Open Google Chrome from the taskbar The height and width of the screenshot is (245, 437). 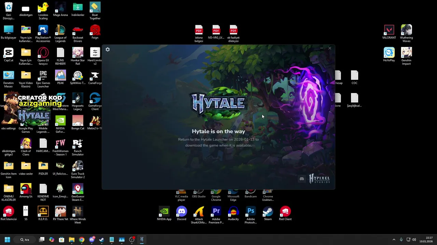tap(82, 240)
